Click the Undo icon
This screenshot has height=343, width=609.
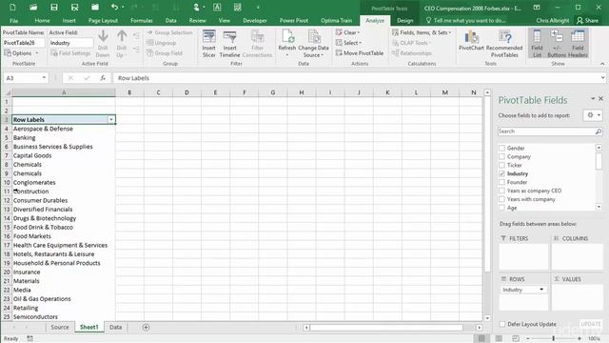pos(114,8)
